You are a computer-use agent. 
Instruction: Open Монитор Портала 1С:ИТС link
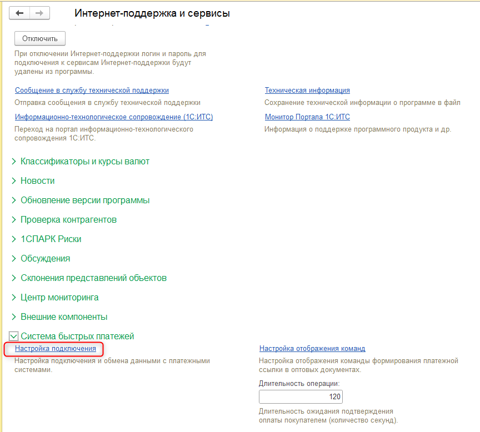point(307,117)
